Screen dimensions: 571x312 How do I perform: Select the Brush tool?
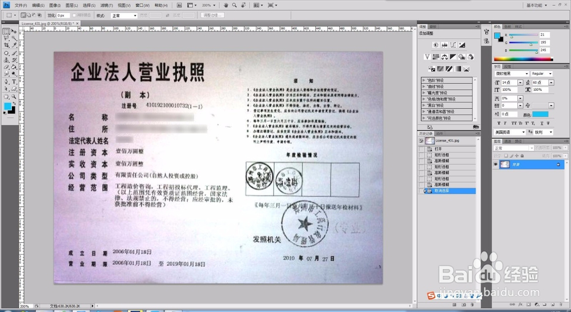[x=14, y=53]
